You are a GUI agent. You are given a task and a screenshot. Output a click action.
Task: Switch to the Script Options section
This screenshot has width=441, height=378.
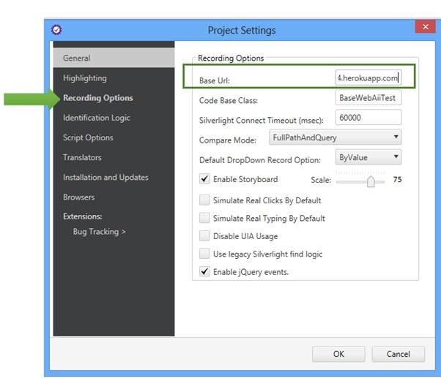(x=88, y=137)
